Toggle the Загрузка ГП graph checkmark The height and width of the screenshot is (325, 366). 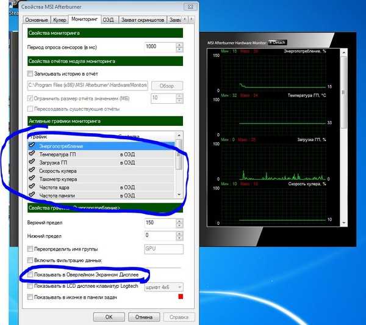pos(32,162)
